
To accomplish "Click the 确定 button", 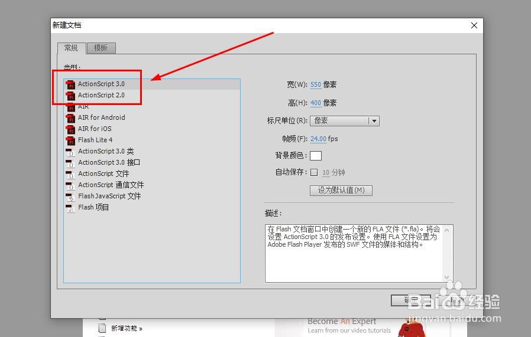I will point(411,300).
